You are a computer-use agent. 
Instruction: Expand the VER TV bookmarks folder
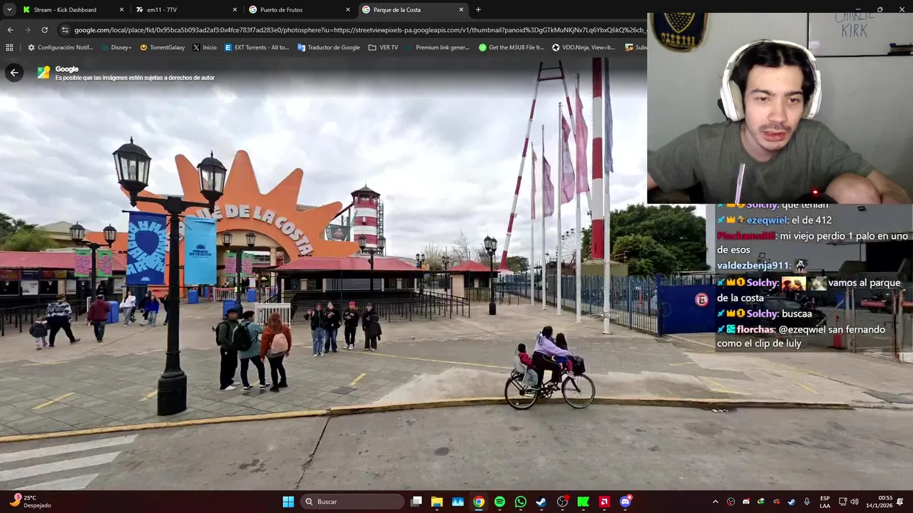click(384, 48)
